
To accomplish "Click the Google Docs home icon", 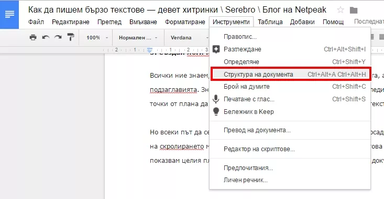I will click(x=9, y=15).
